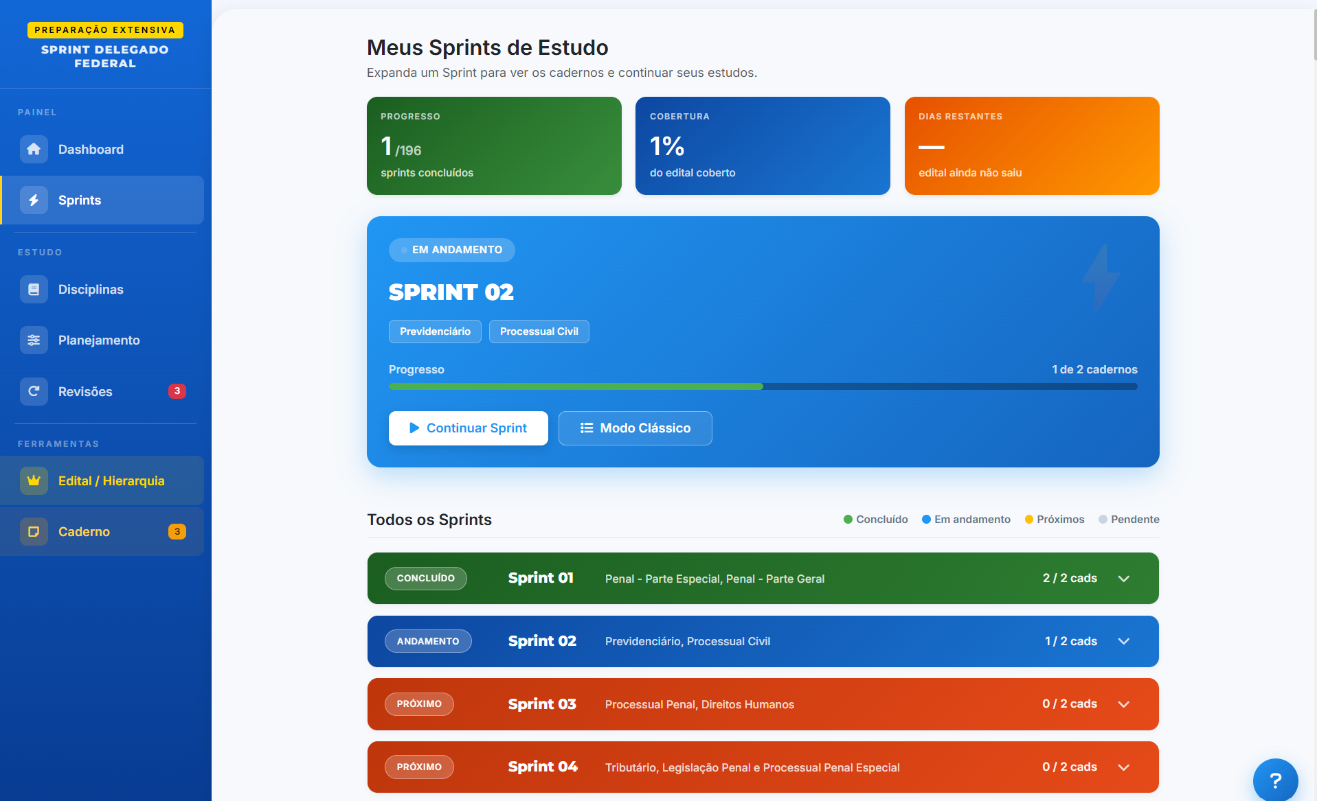This screenshot has height=801, width=1317.
Task: Click the Revisões refresh icon
Action: click(34, 391)
